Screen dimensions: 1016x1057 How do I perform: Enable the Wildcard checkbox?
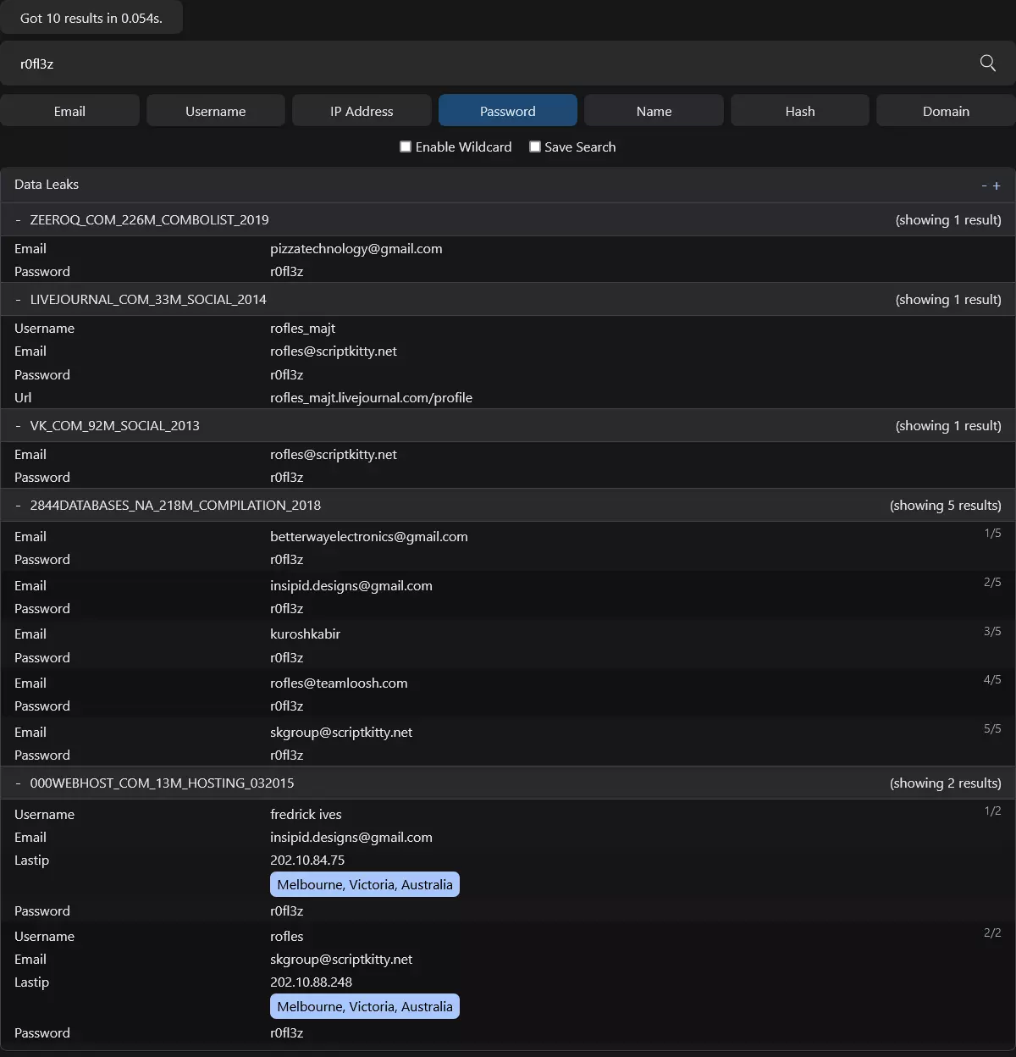406,147
